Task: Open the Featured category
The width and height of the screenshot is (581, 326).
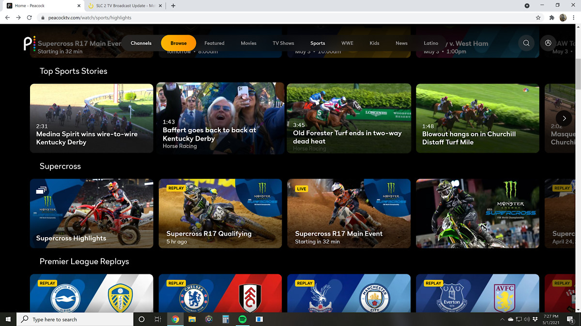Action: tap(214, 43)
